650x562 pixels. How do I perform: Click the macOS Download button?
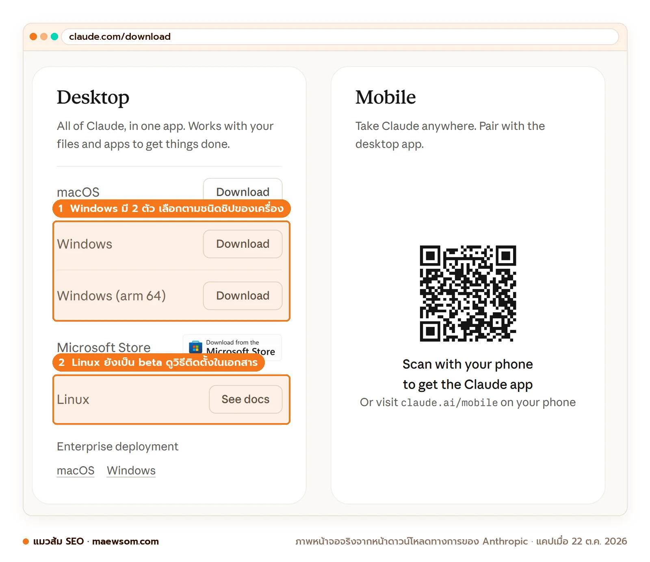pos(243,190)
